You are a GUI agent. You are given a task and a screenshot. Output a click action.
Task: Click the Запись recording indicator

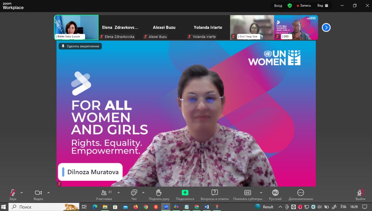pos(304,6)
